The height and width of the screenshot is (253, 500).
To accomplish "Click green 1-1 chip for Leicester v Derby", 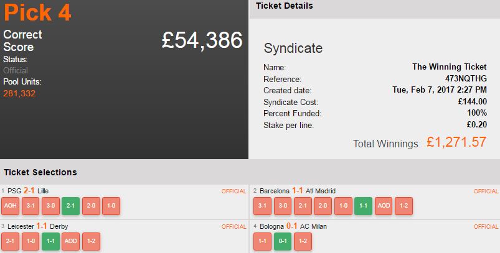I will pyautogui.click(x=50, y=241).
